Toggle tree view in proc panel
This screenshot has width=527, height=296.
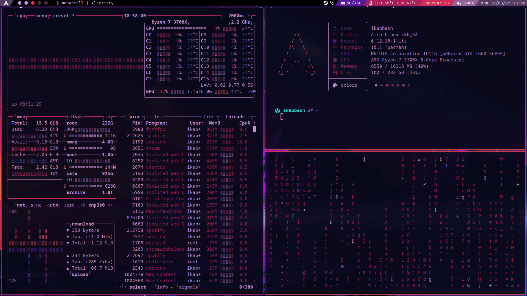coord(209,117)
